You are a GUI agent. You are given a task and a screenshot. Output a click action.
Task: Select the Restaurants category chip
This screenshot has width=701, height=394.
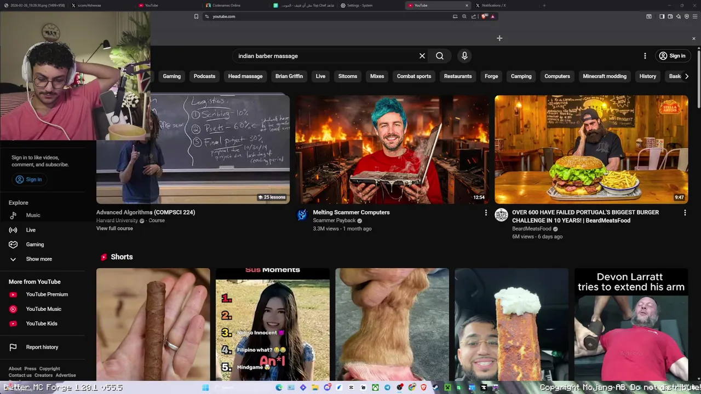[x=458, y=76]
